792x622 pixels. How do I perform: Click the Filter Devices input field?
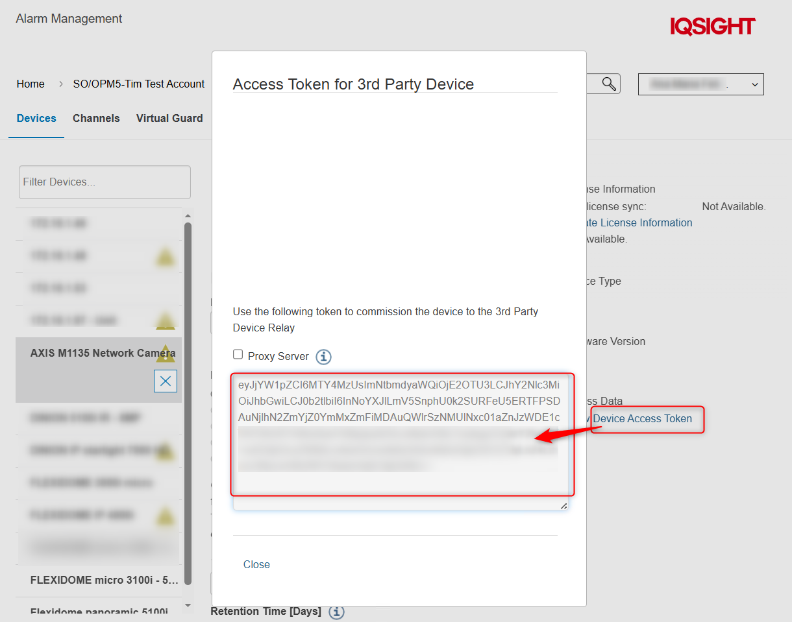[105, 182]
